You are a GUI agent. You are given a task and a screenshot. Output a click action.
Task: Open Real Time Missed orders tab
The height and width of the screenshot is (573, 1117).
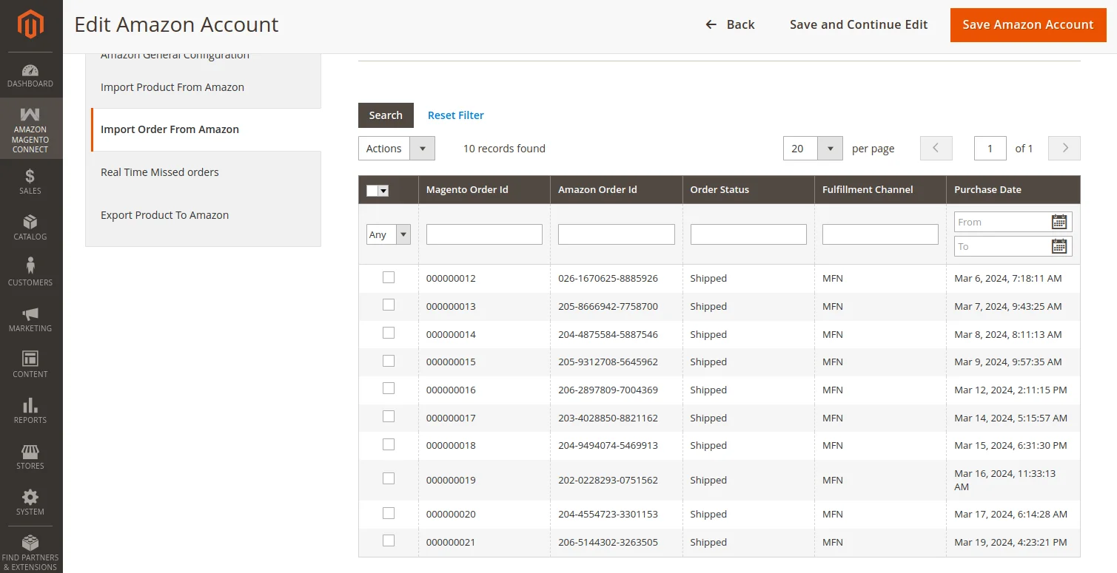[160, 172]
